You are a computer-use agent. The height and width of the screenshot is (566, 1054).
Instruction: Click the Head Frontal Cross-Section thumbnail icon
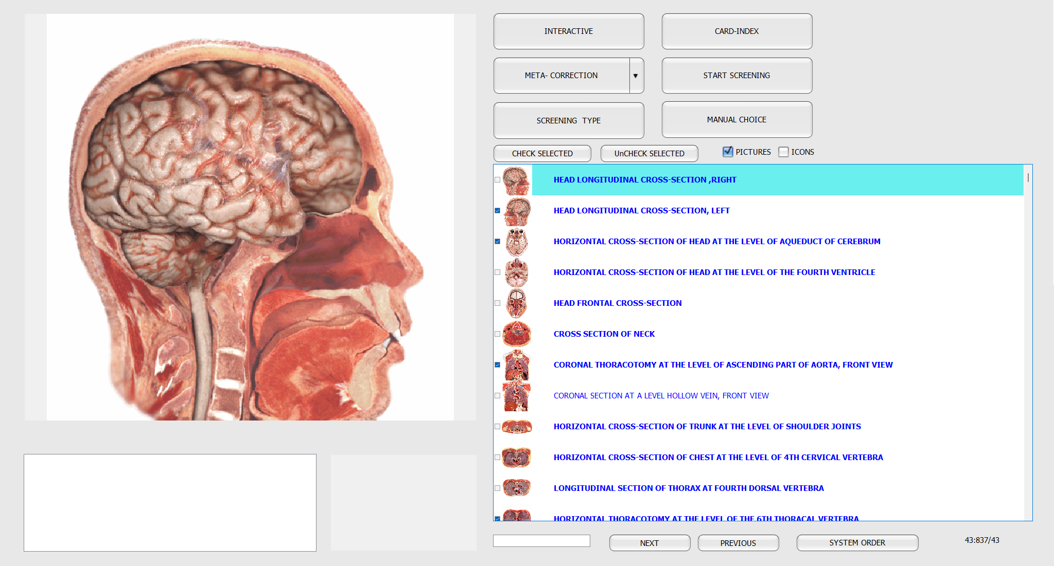[516, 303]
